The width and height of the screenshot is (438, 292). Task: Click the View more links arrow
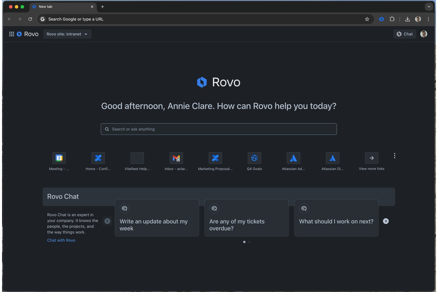click(x=371, y=158)
